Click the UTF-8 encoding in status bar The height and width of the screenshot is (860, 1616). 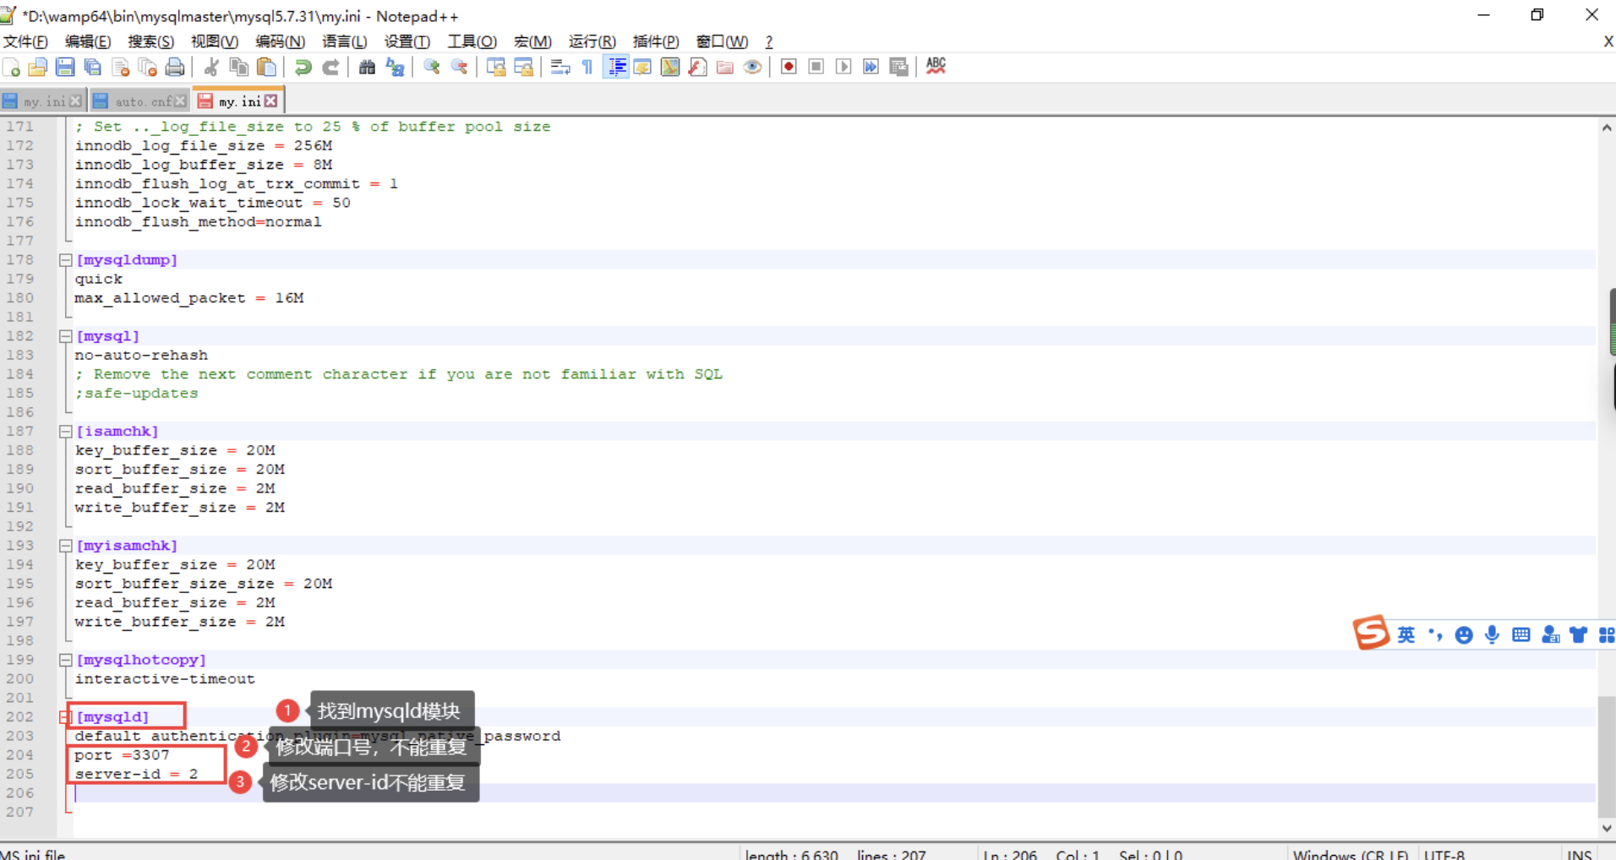(x=1444, y=855)
